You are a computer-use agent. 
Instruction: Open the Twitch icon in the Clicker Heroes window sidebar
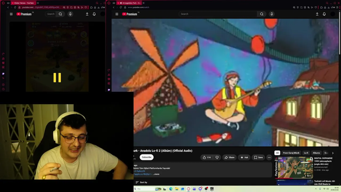[x=3, y=74]
